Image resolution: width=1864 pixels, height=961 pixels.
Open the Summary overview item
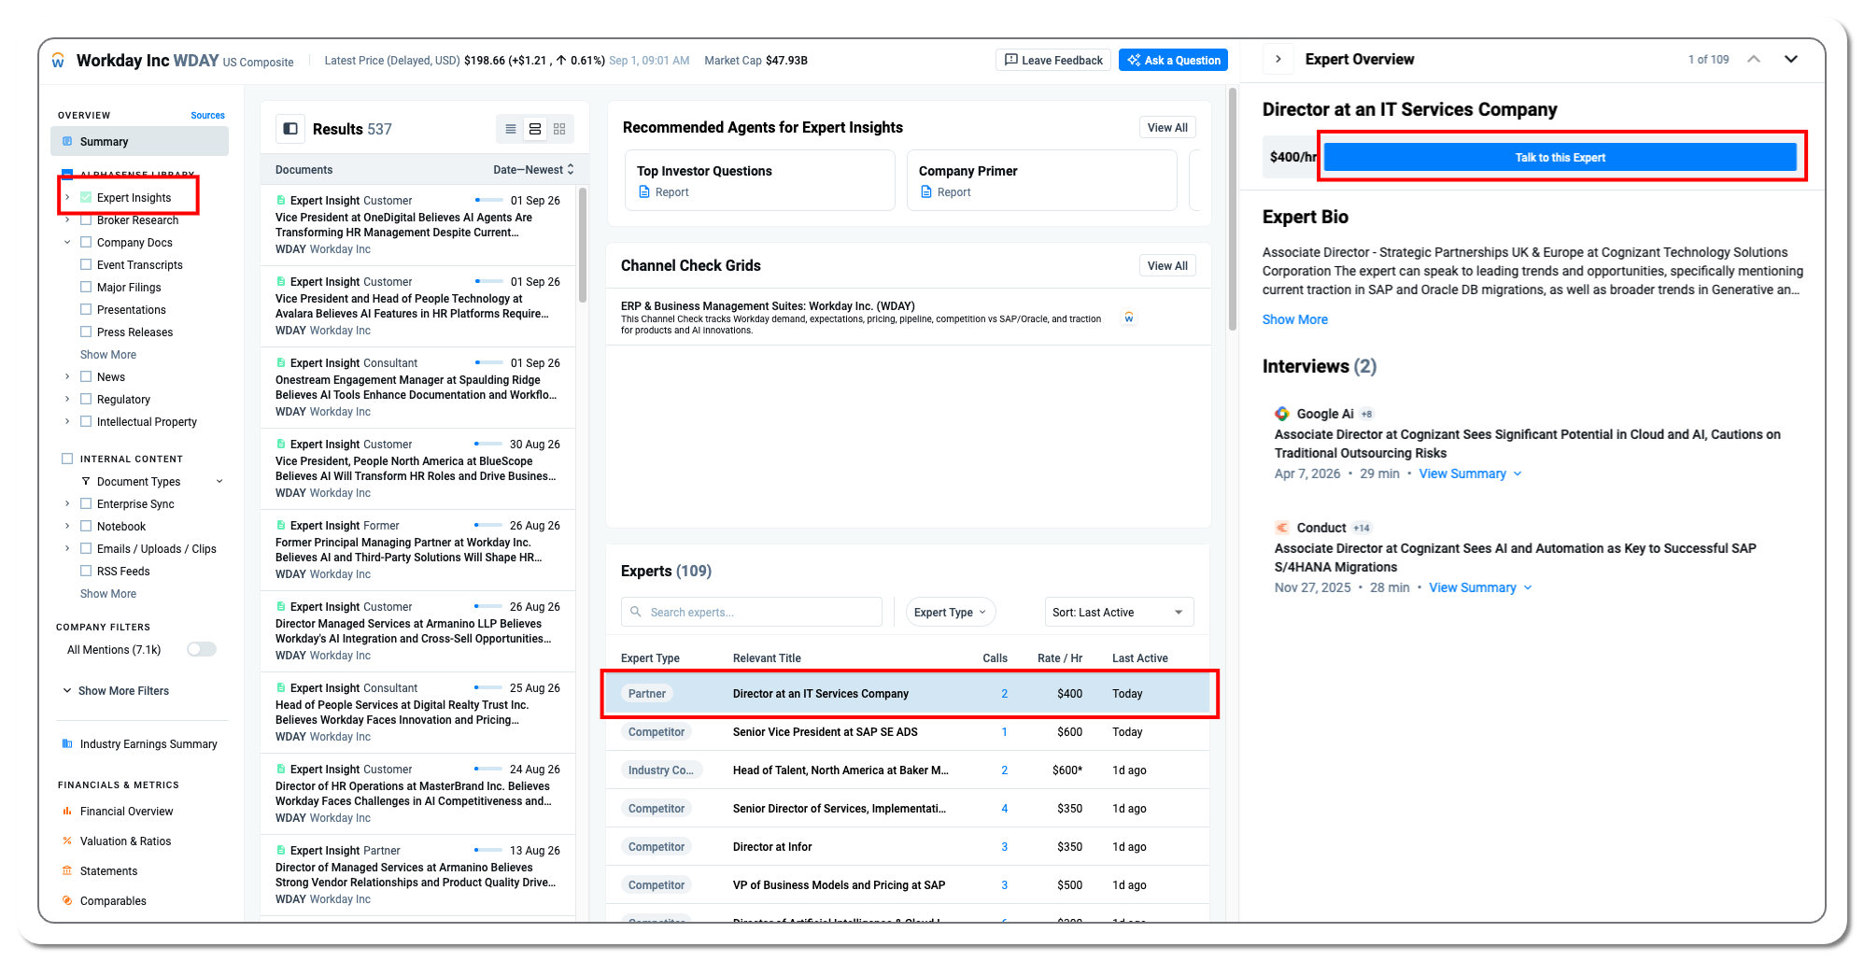click(139, 142)
